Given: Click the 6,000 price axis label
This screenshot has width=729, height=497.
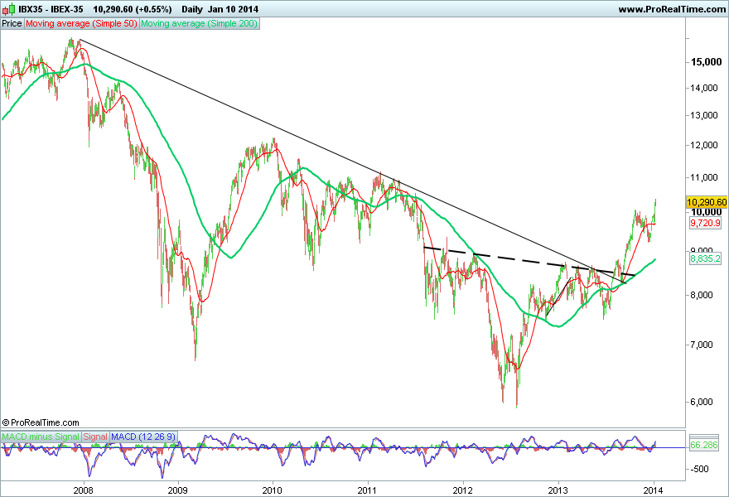Looking at the screenshot, I should pyautogui.click(x=702, y=402).
